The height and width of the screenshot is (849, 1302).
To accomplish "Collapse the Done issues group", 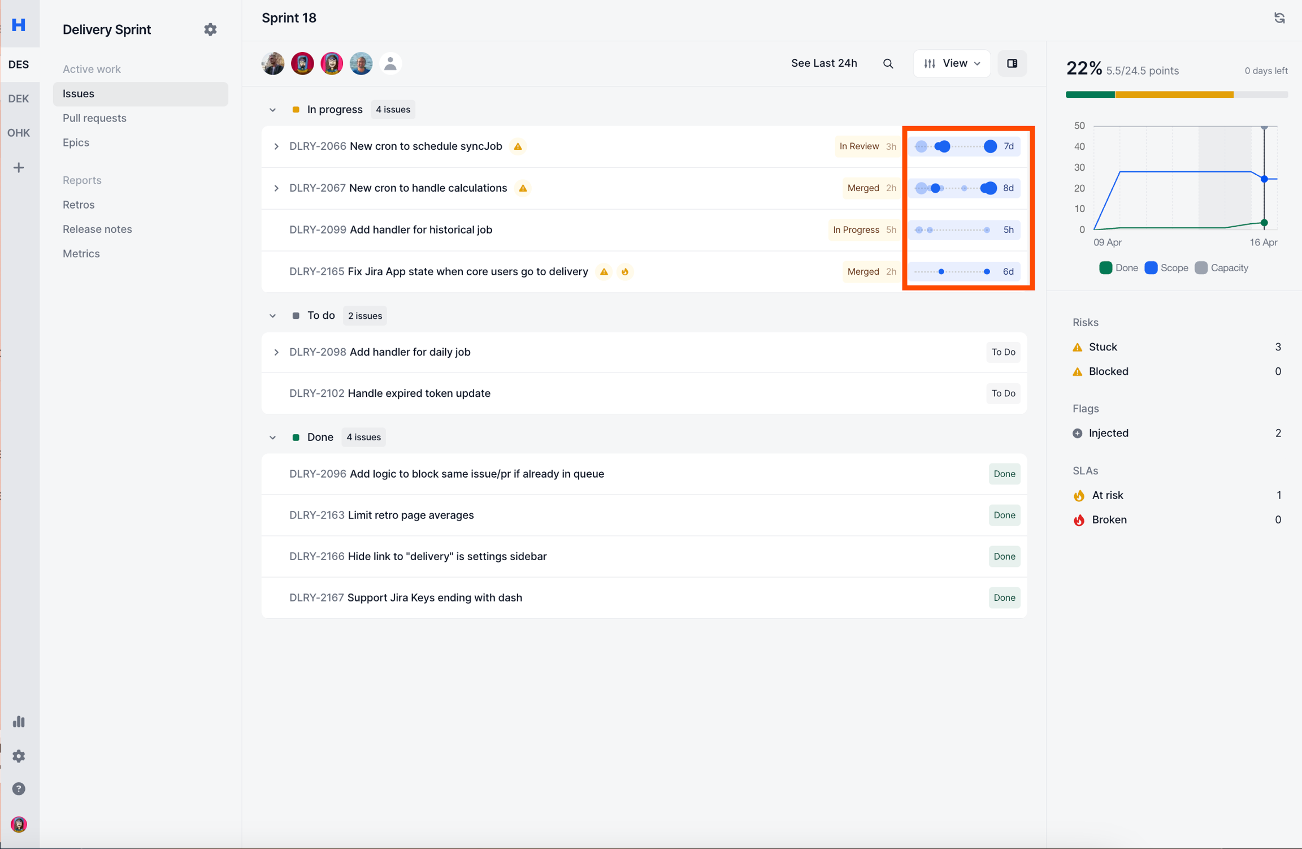I will [x=272, y=438].
